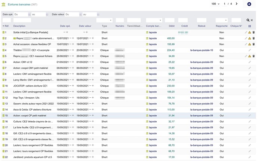
Task: Open Date valeur end date calendar icon
Action: click(x=98, y=15)
